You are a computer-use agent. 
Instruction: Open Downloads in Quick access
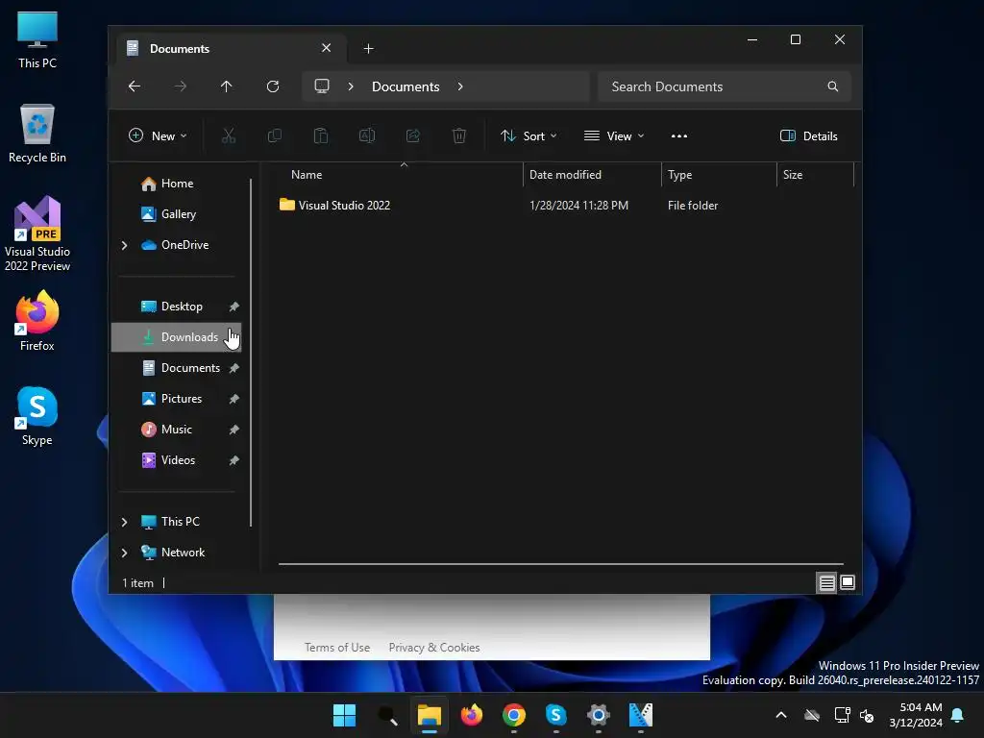[x=177, y=337]
